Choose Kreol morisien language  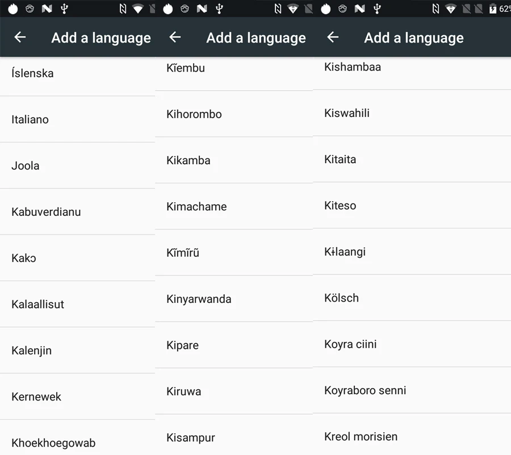[x=412, y=435]
